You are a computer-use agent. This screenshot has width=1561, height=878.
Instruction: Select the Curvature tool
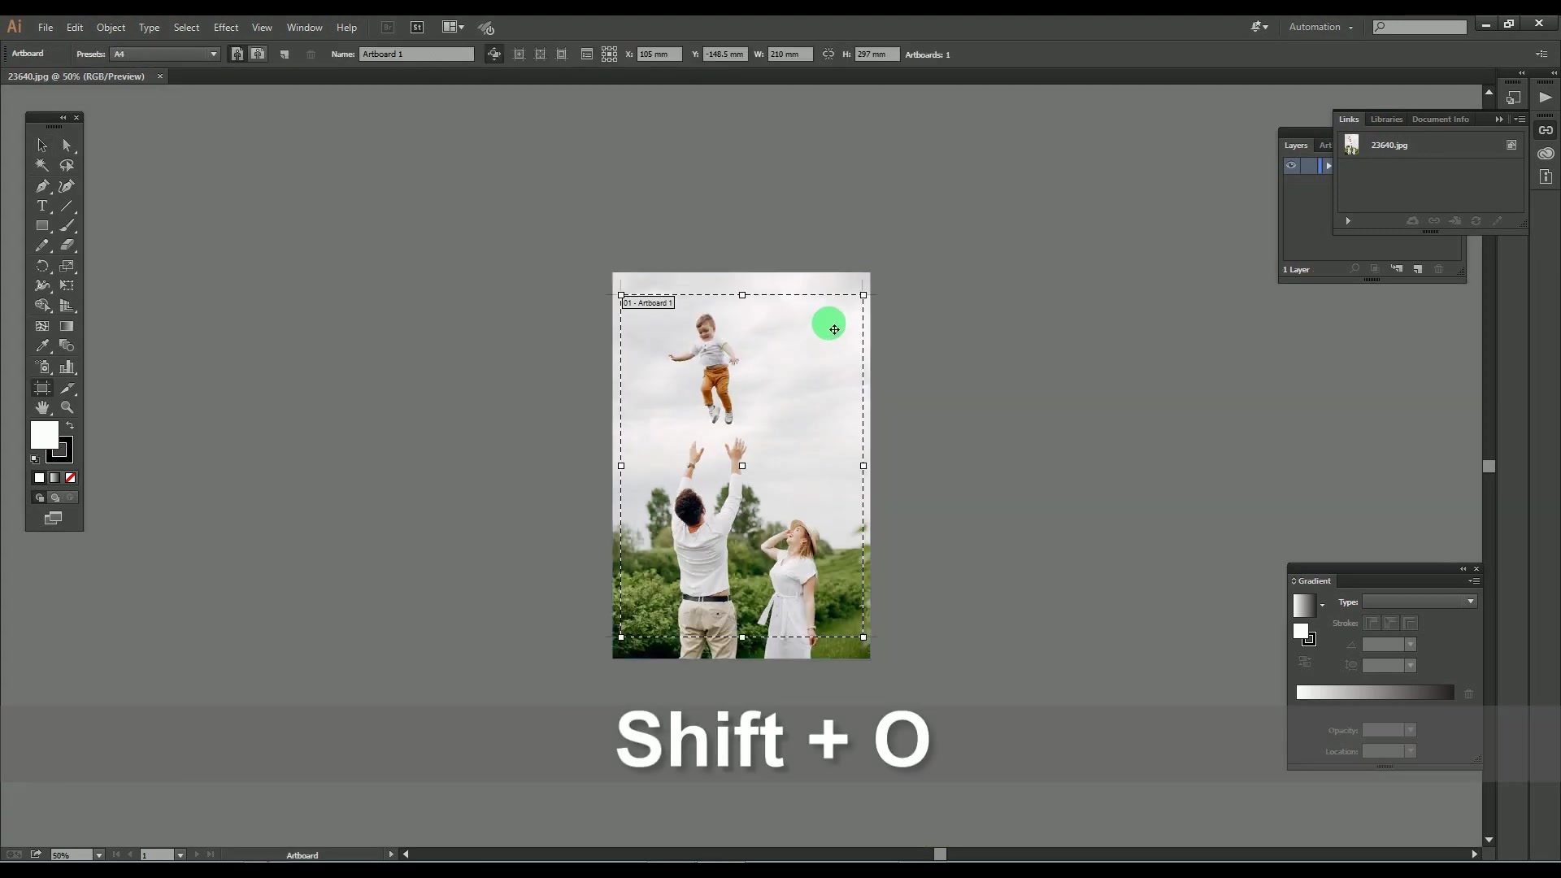point(67,186)
